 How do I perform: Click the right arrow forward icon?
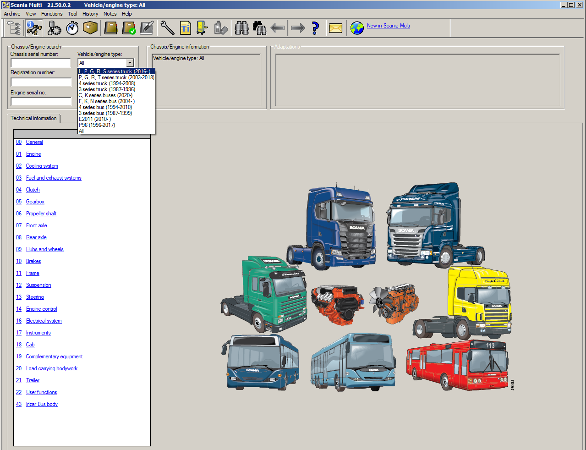click(x=298, y=28)
